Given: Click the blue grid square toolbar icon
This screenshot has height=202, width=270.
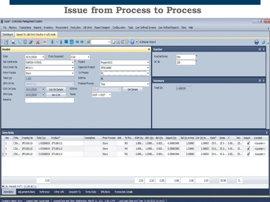Looking at the screenshot, I should coord(66,42).
